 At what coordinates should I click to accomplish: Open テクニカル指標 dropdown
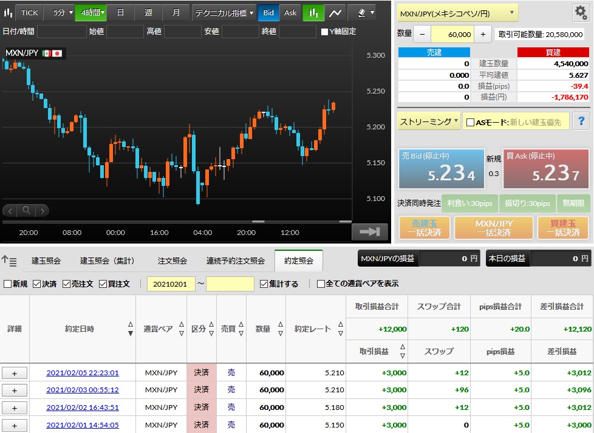[224, 13]
